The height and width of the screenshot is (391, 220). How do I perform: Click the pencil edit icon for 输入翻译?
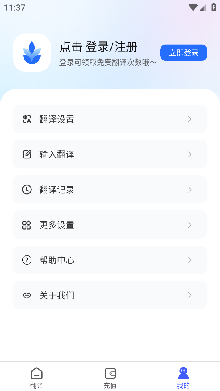(27, 154)
